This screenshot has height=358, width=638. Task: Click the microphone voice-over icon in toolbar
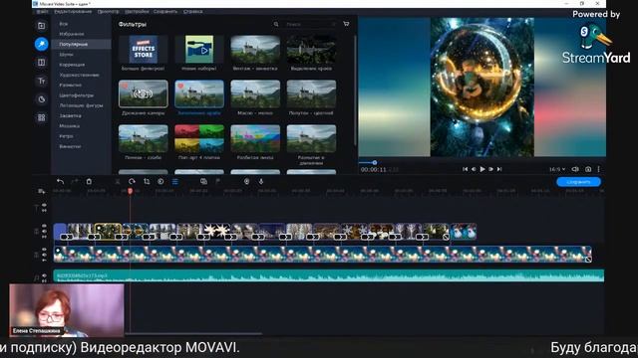(261, 181)
